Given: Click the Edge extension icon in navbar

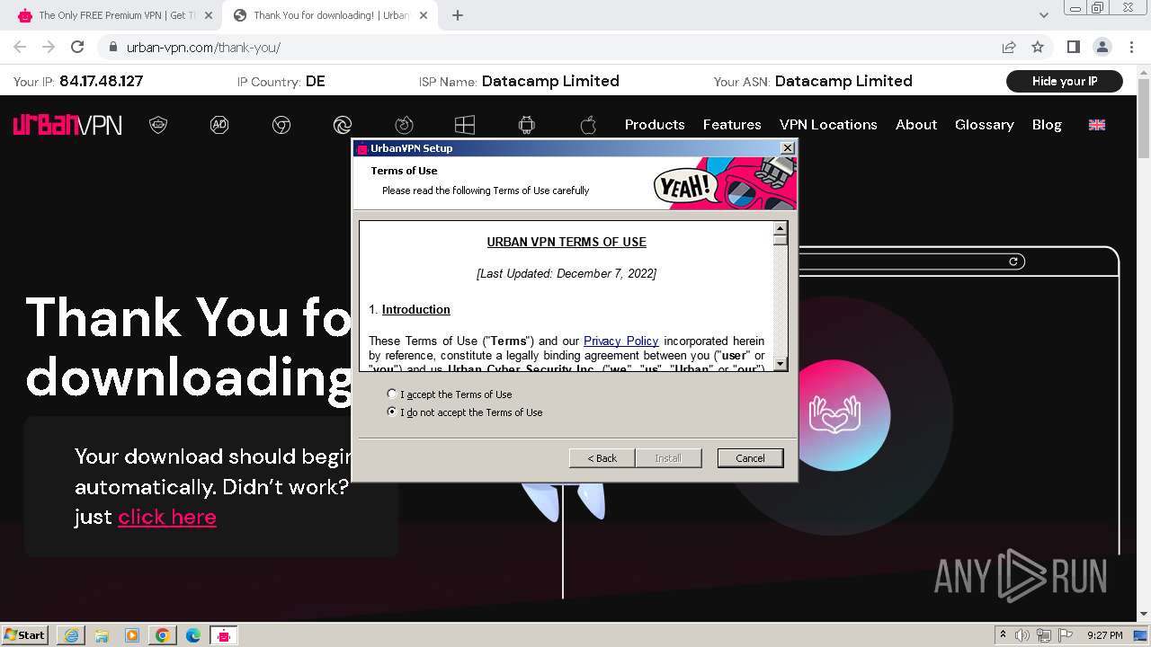Looking at the screenshot, I should [x=343, y=125].
